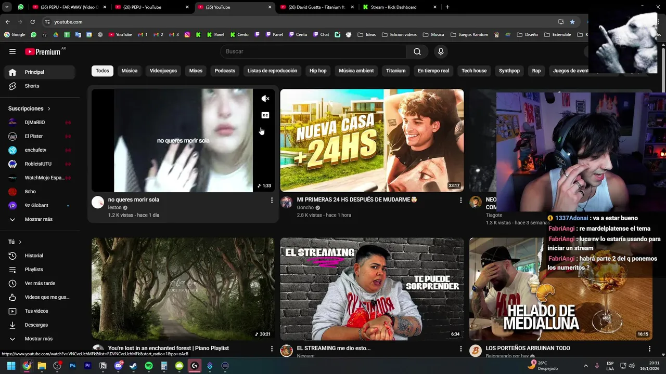Click the Goncho channel avatar
This screenshot has width=666, height=374.
pos(287,203)
